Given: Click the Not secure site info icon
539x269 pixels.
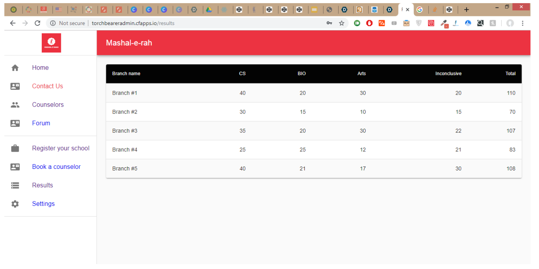Looking at the screenshot, I should tap(53, 23).
